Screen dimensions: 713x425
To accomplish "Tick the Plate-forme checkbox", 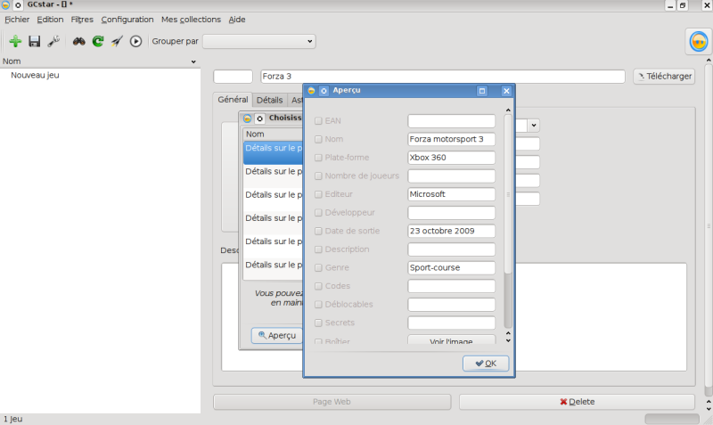I will (x=318, y=158).
